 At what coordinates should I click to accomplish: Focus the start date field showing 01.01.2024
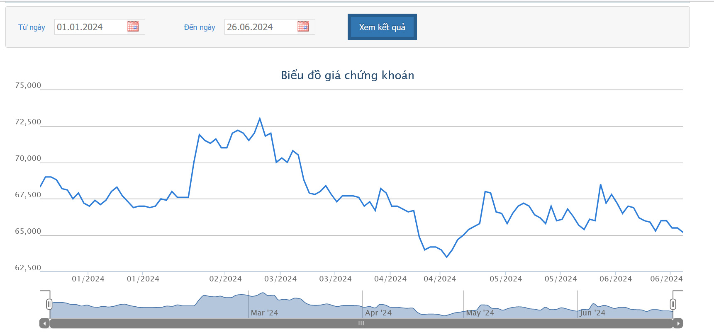[89, 27]
